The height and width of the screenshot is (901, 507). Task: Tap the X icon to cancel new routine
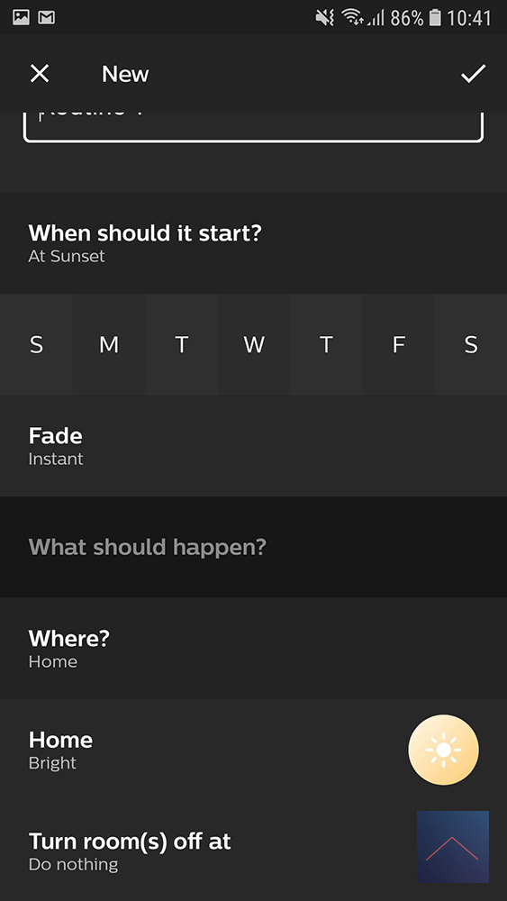[x=40, y=74]
